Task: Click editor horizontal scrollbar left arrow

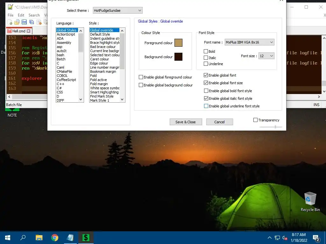Action: [x=9, y=97]
